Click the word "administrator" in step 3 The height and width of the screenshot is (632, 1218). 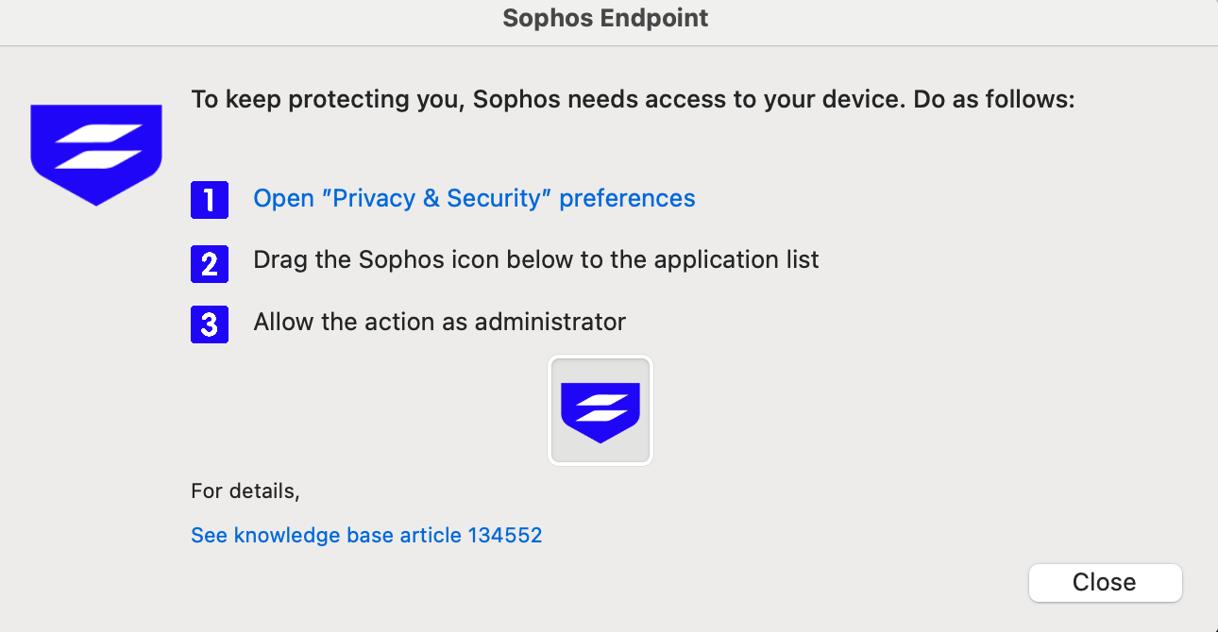tap(550, 323)
